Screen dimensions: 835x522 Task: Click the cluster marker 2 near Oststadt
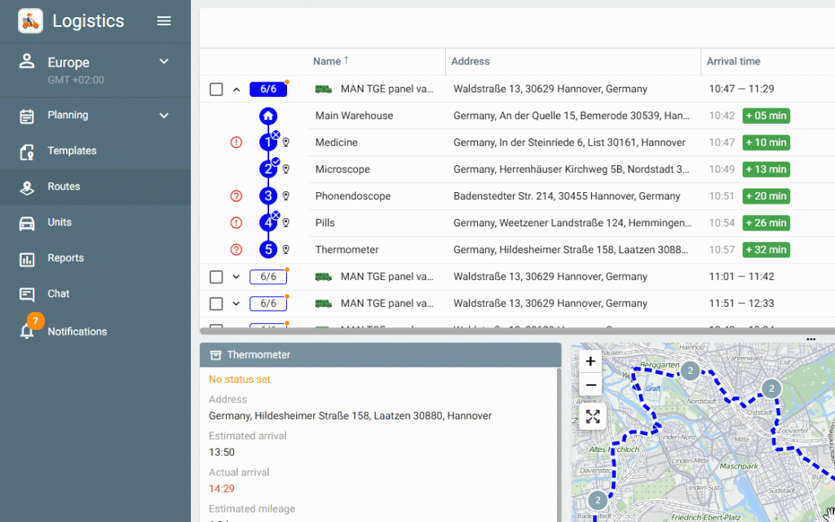pyautogui.click(x=771, y=388)
